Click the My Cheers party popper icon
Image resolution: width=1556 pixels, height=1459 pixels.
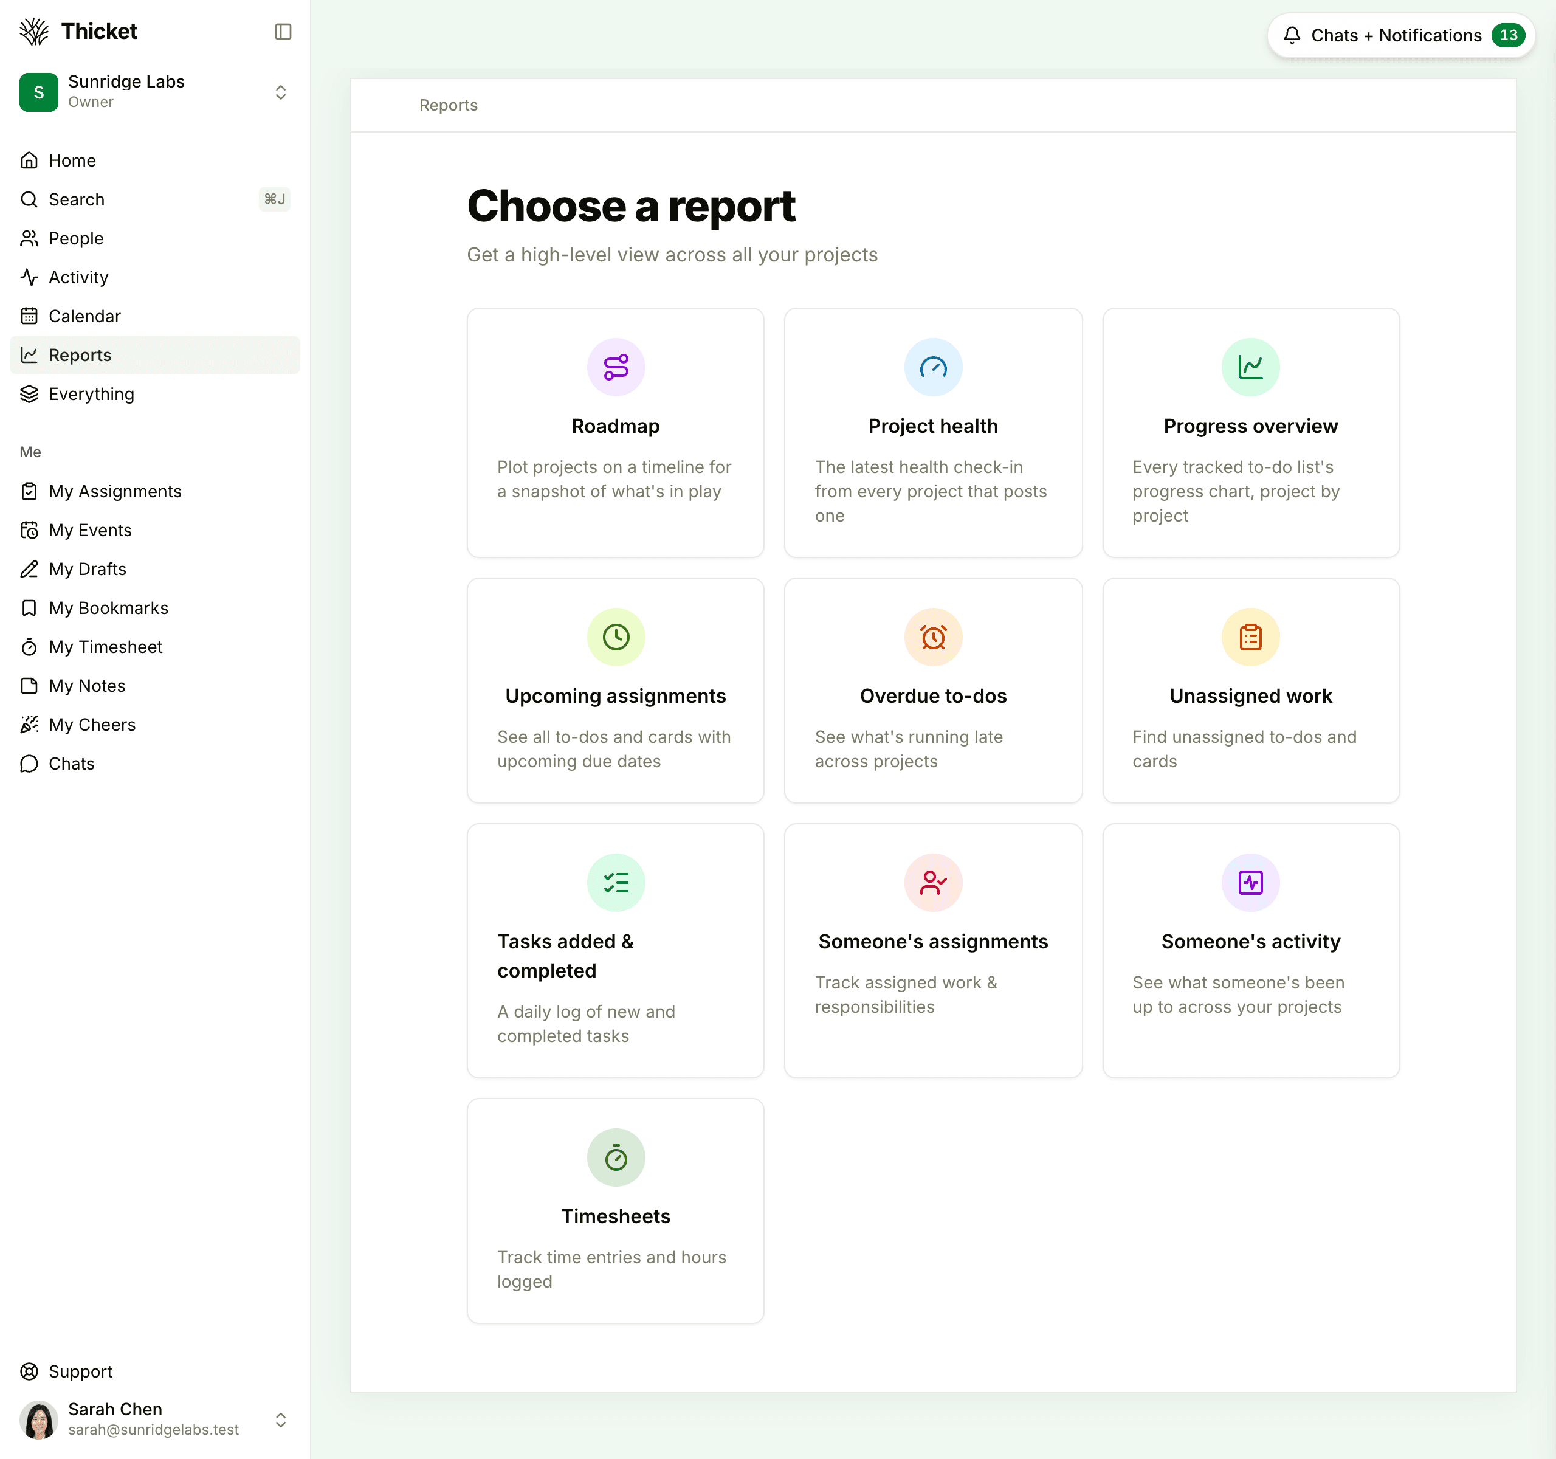pyautogui.click(x=29, y=725)
